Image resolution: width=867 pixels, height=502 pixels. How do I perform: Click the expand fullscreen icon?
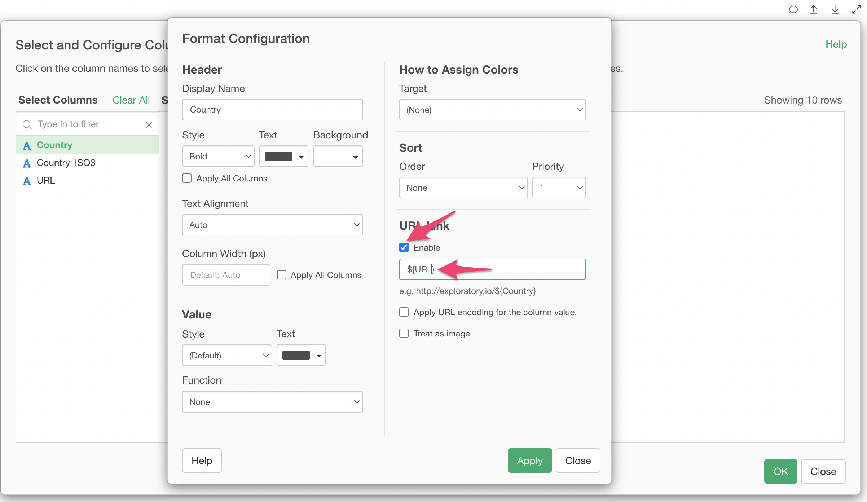(x=856, y=10)
